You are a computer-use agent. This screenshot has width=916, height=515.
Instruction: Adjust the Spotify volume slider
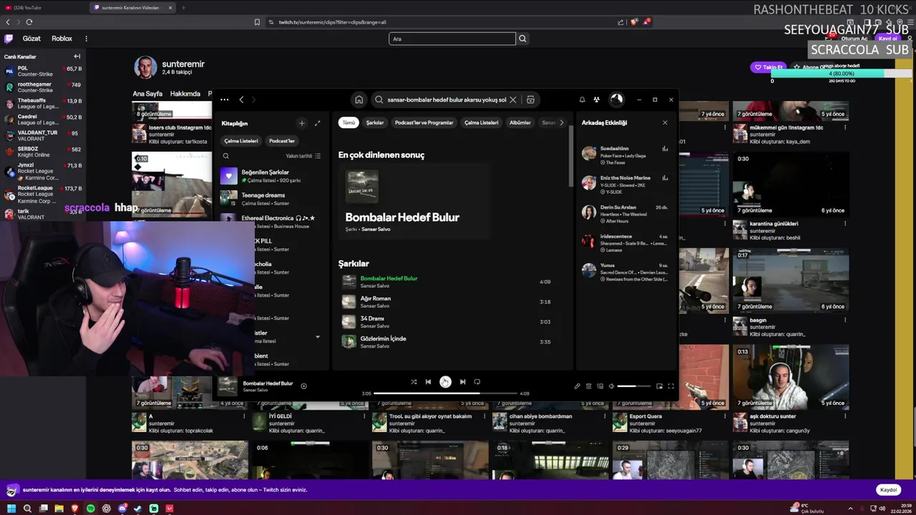(635, 386)
